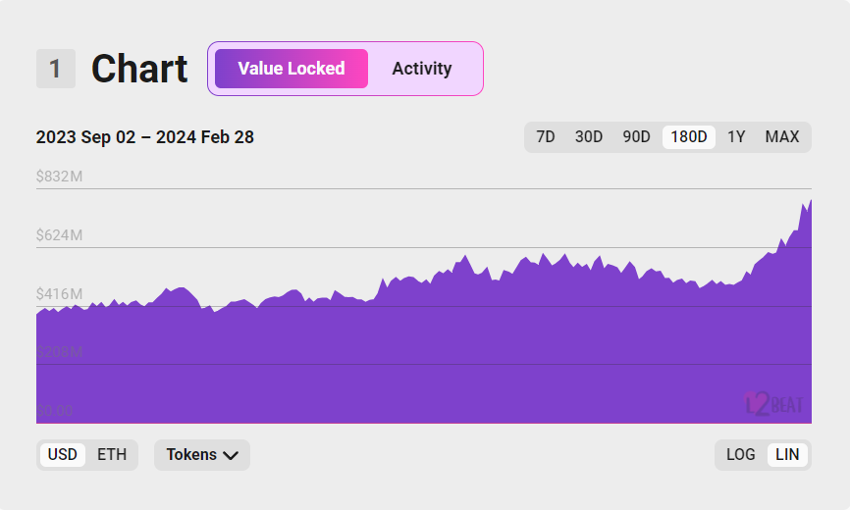Viewport: 850px width, 510px height.
Task: Select the 90D time range
Action: 636,137
